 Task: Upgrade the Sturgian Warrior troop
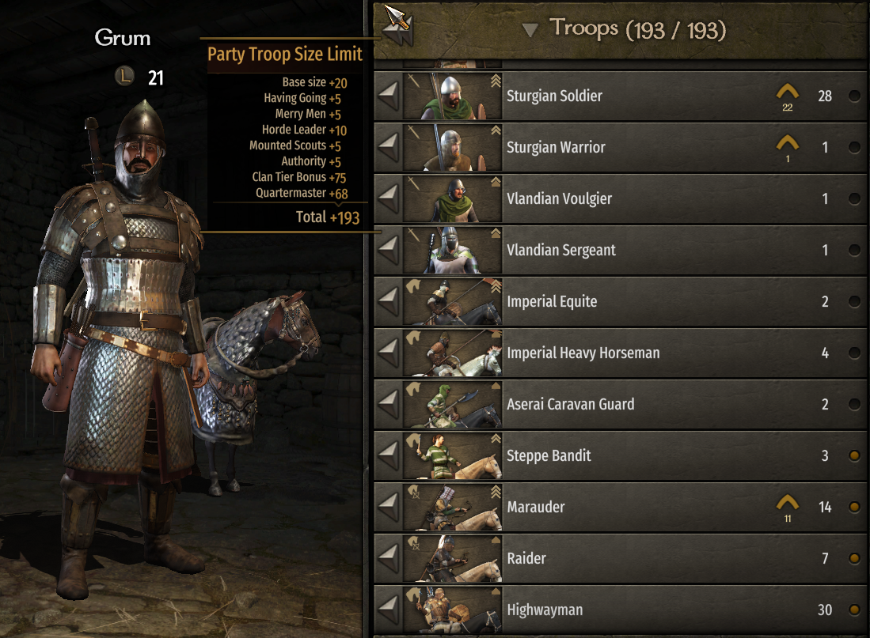[x=788, y=144]
